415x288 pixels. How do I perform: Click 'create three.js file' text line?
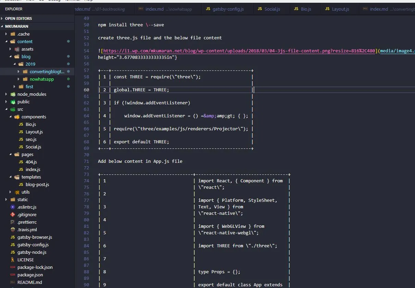point(160,38)
